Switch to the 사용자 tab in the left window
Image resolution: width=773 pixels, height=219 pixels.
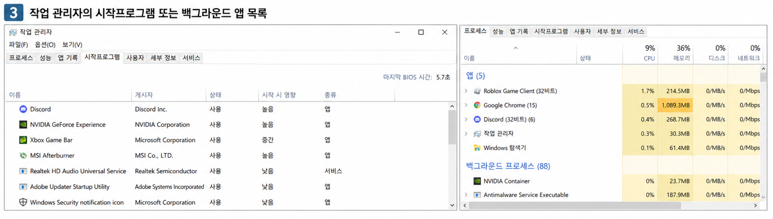(x=135, y=58)
